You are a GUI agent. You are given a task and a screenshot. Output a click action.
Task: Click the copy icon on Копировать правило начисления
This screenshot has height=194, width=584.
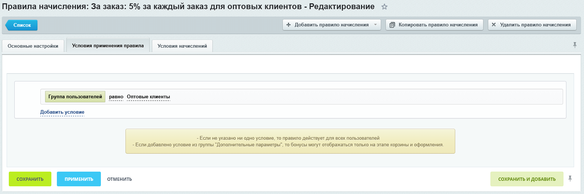tap(392, 25)
